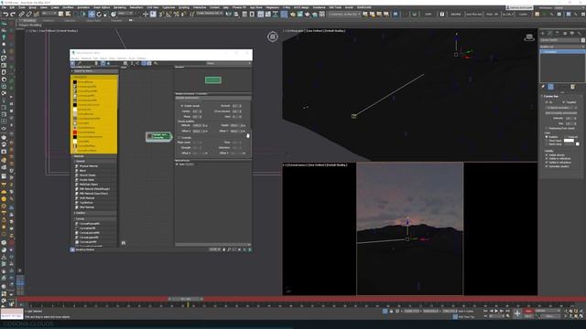Toggle the Percent Snap icon
586x329 pixels.
[x=177, y=15]
